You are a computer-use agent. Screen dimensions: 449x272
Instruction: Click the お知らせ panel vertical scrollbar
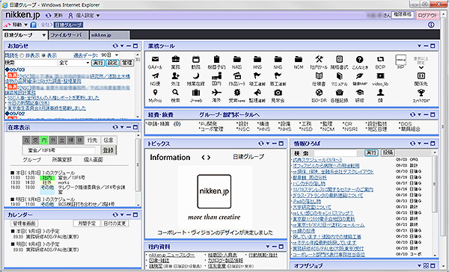[138, 85]
